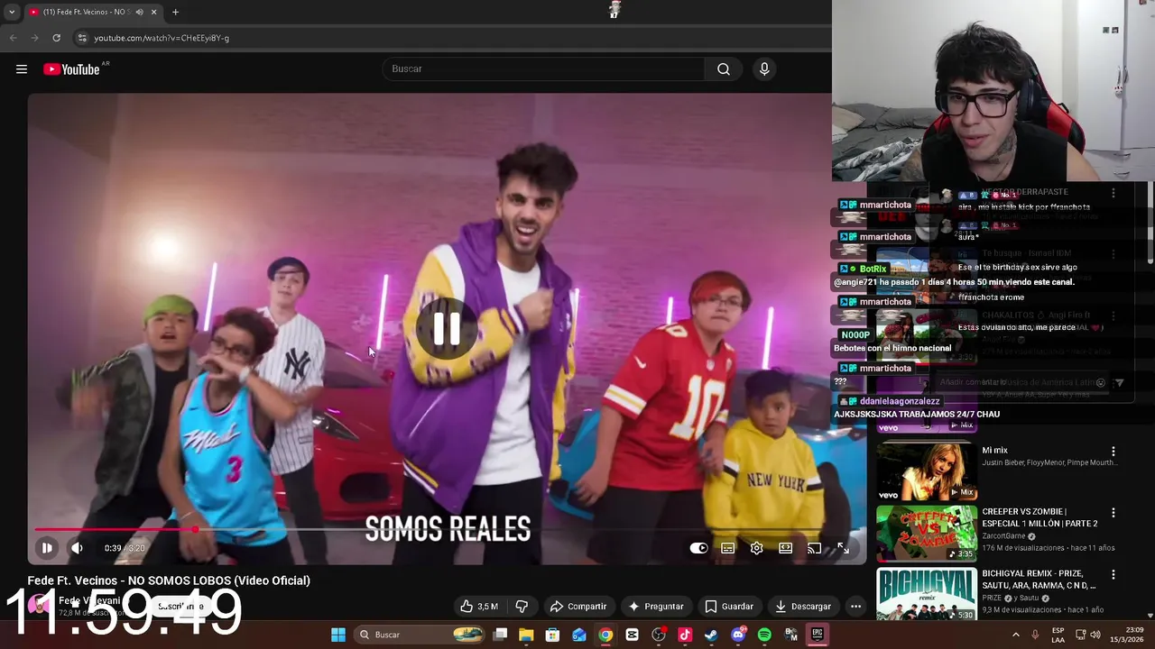
Task: Toggle subtitles in the video player
Action: pos(727,548)
